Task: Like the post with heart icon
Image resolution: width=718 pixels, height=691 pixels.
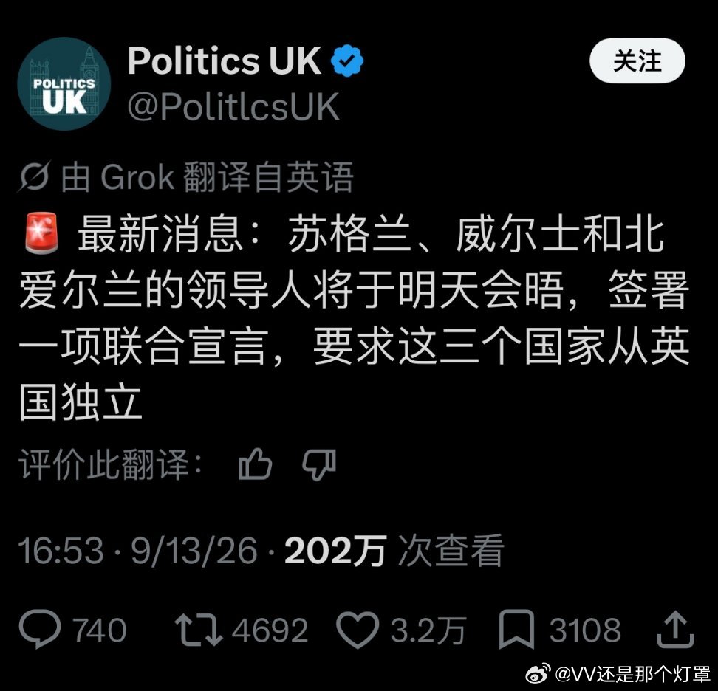Action: tap(358, 630)
